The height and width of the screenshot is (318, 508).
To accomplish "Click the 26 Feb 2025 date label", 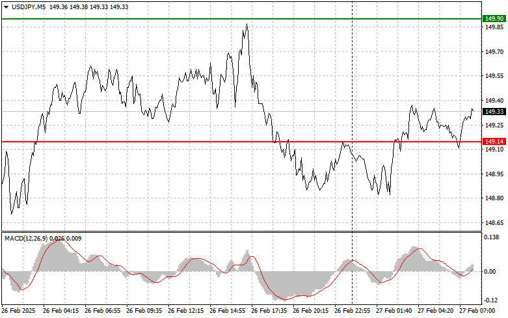I will pyautogui.click(x=20, y=311).
